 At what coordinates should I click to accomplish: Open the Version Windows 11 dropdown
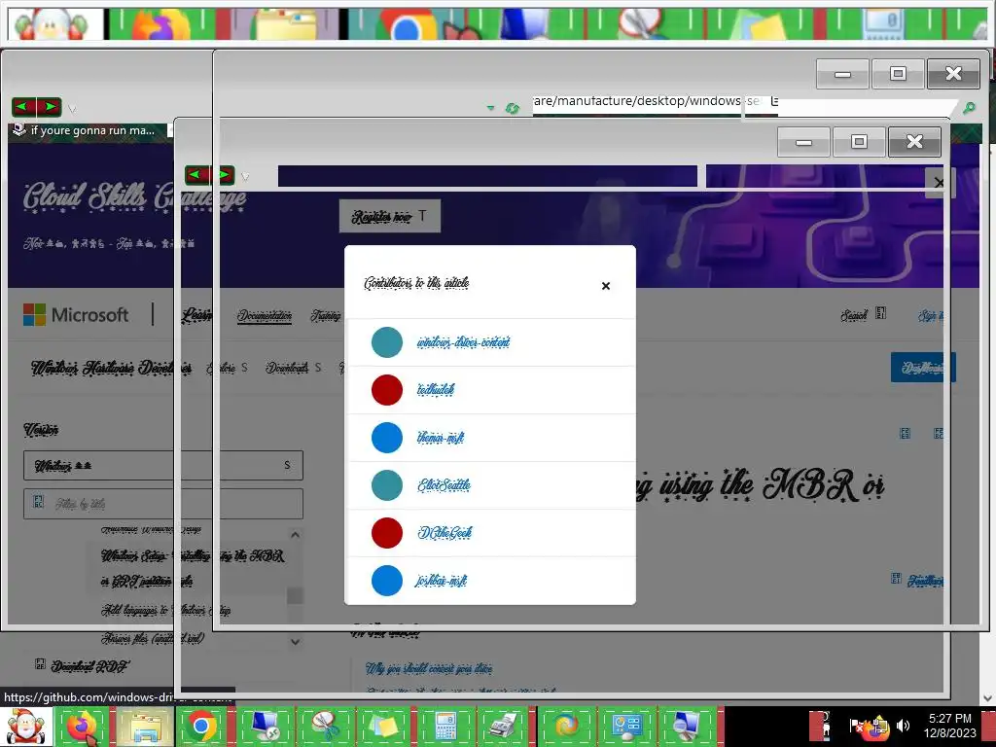[163, 466]
